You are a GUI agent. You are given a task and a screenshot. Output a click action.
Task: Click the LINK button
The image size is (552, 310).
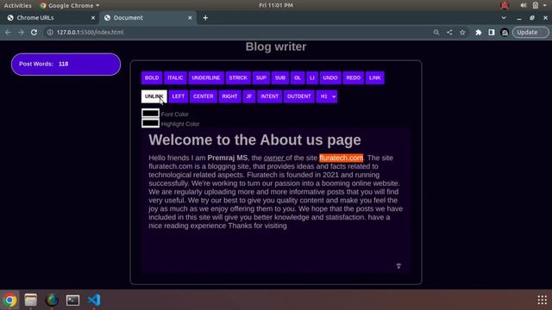click(374, 77)
